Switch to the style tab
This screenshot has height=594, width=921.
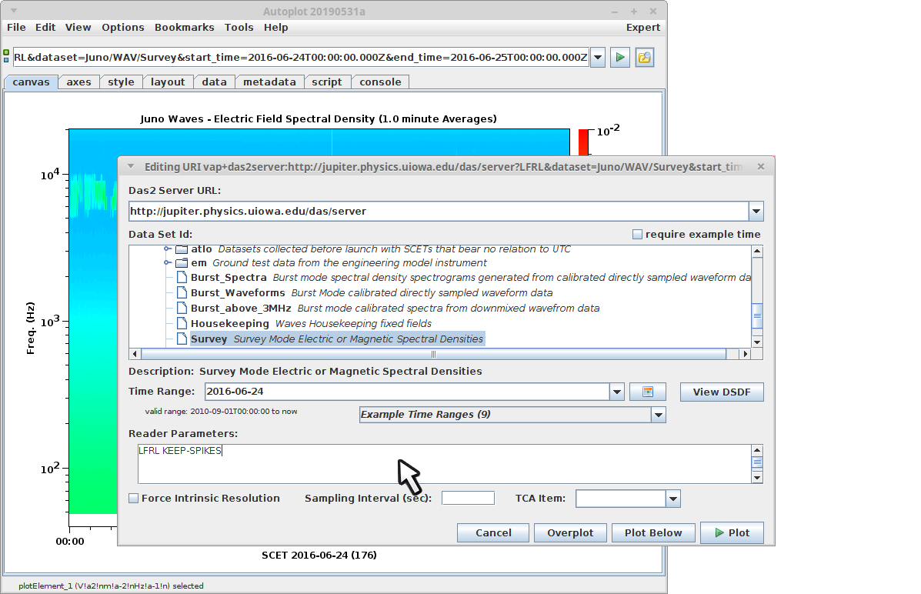pos(121,82)
